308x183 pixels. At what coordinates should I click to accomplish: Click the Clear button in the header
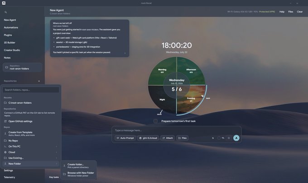coord(300,12)
